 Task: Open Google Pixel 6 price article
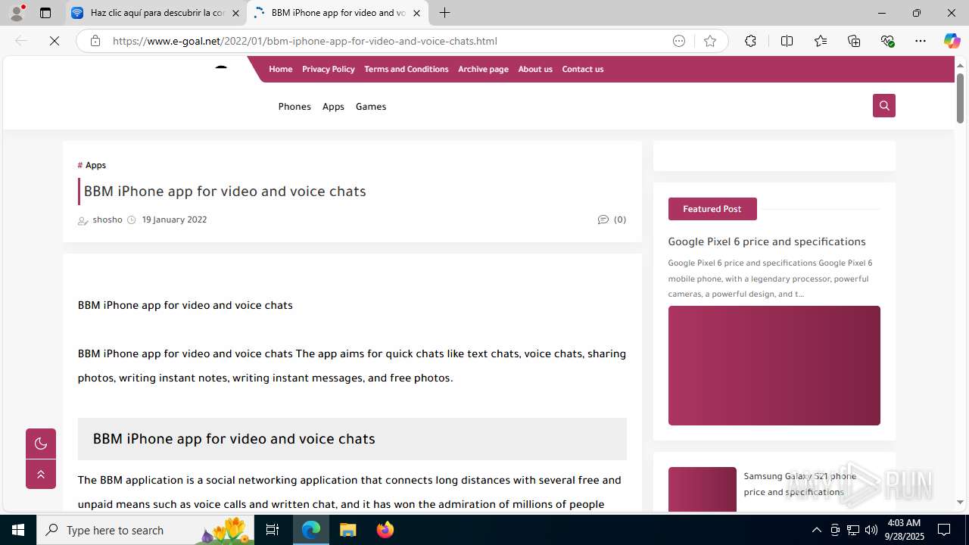767,241
